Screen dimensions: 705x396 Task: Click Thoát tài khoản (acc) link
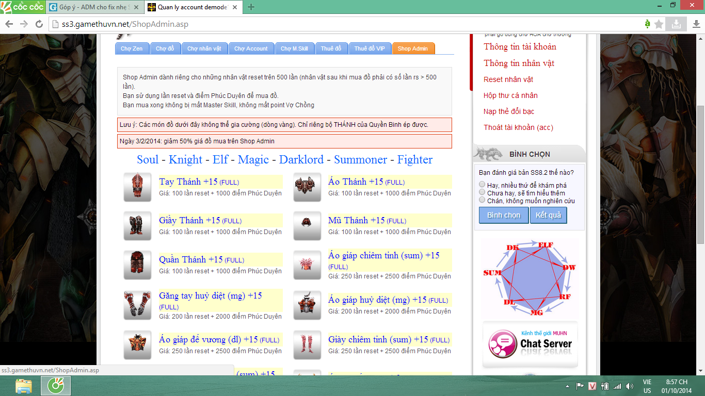point(518,127)
